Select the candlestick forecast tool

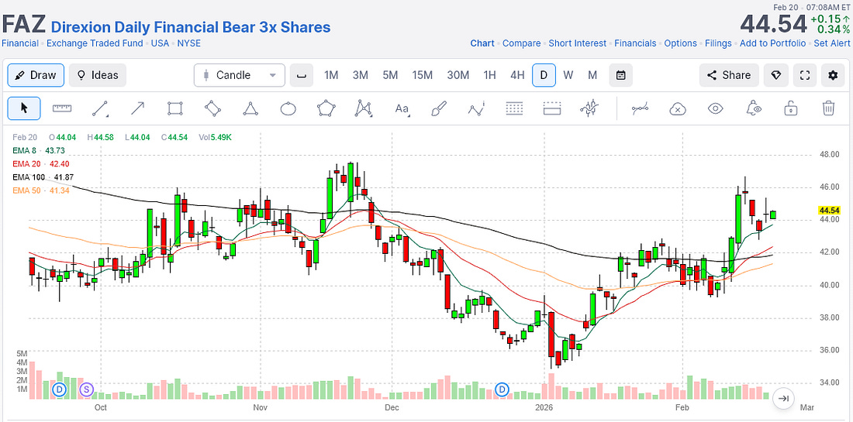(589, 108)
